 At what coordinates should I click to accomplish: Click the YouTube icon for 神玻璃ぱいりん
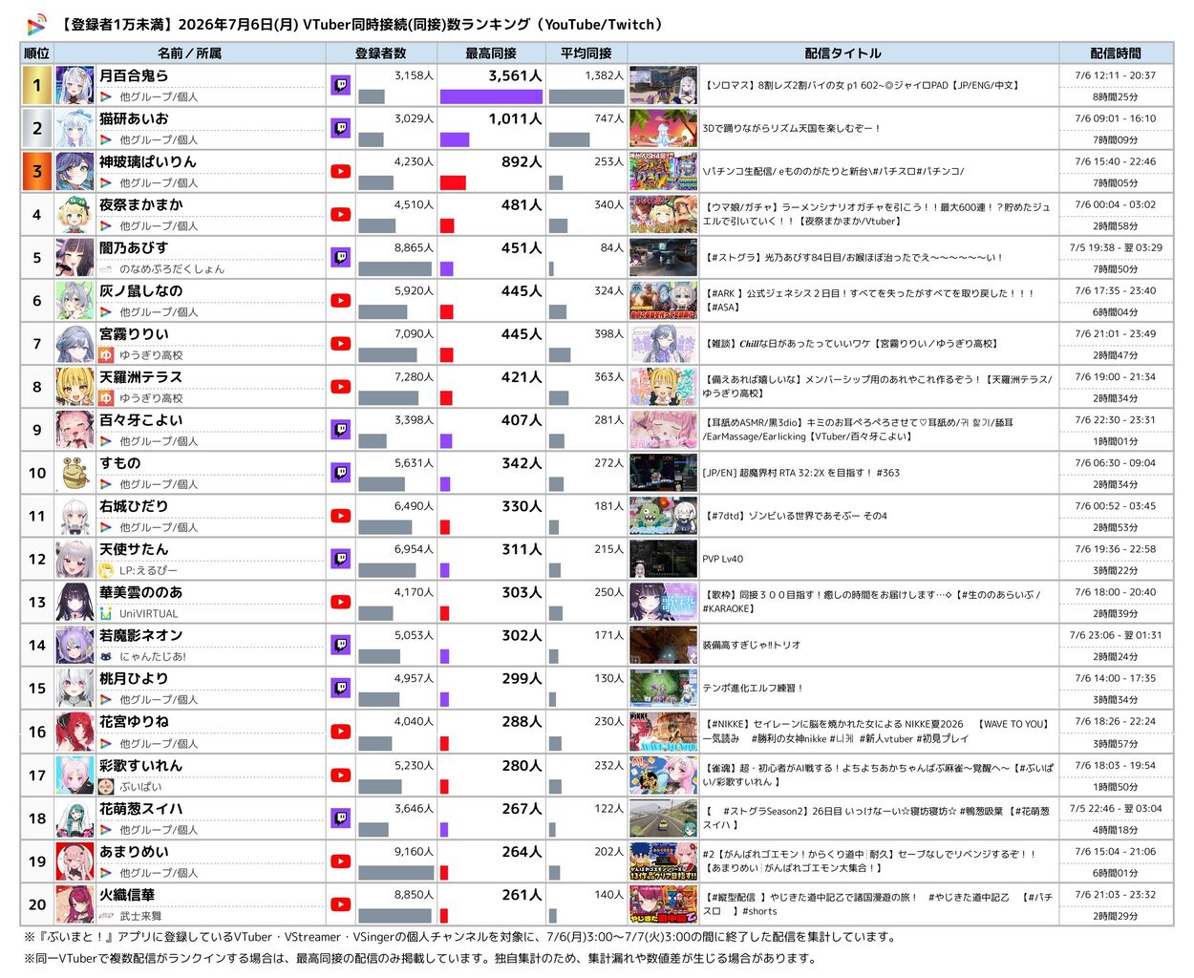click(340, 172)
